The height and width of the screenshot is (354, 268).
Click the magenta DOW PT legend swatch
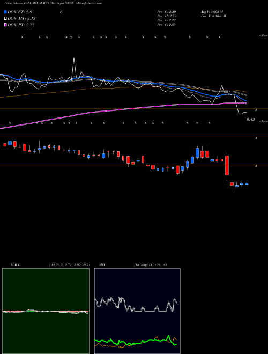[5, 25]
